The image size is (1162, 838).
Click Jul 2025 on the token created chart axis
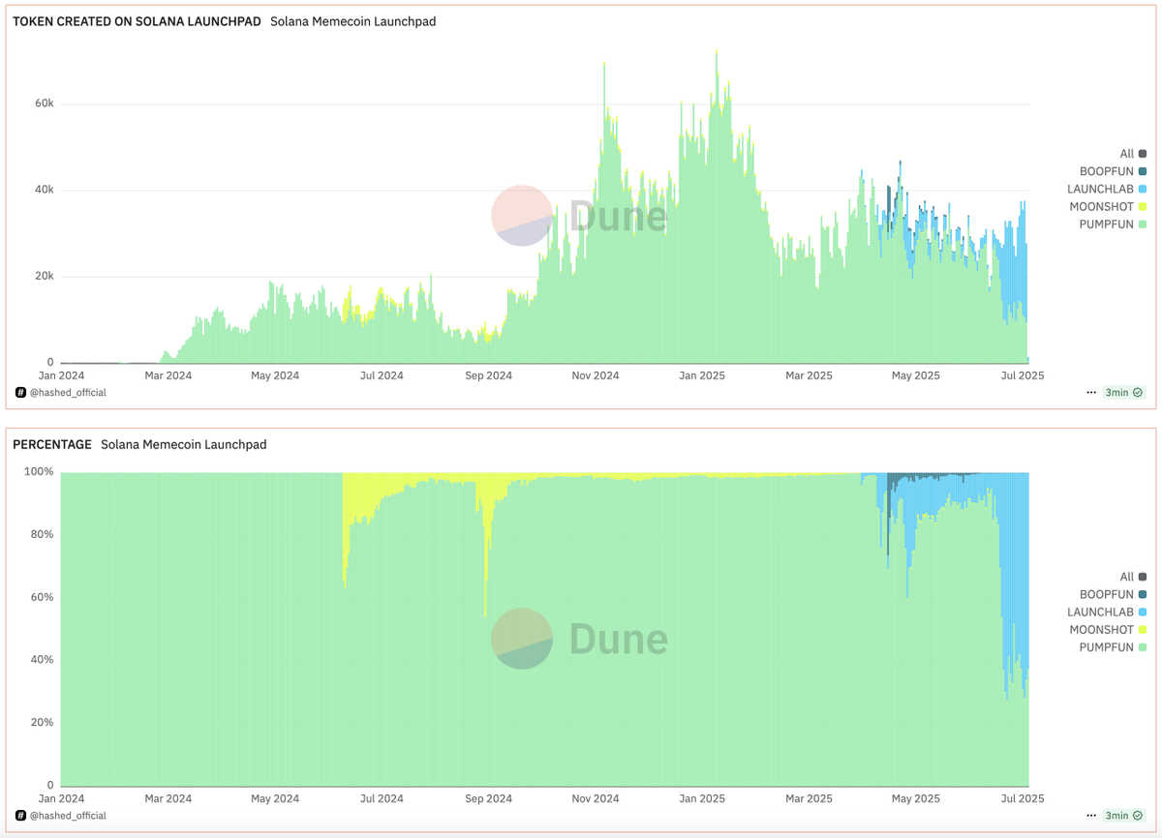(x=1021, y=375)
